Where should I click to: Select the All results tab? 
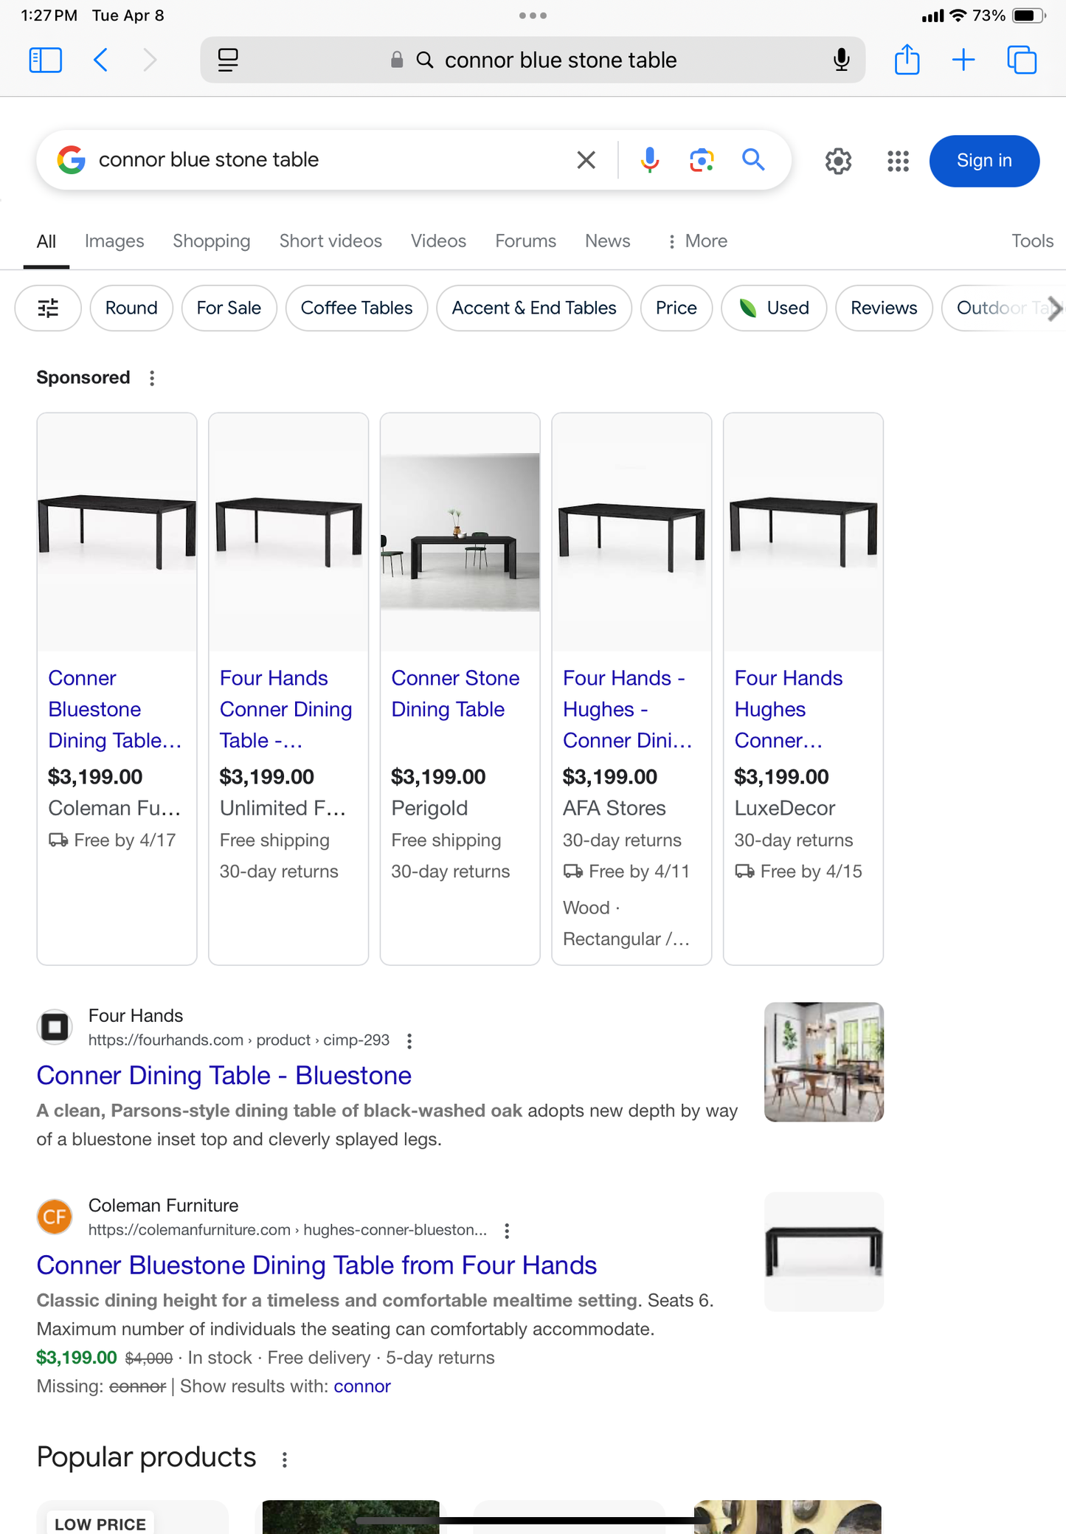46,241
